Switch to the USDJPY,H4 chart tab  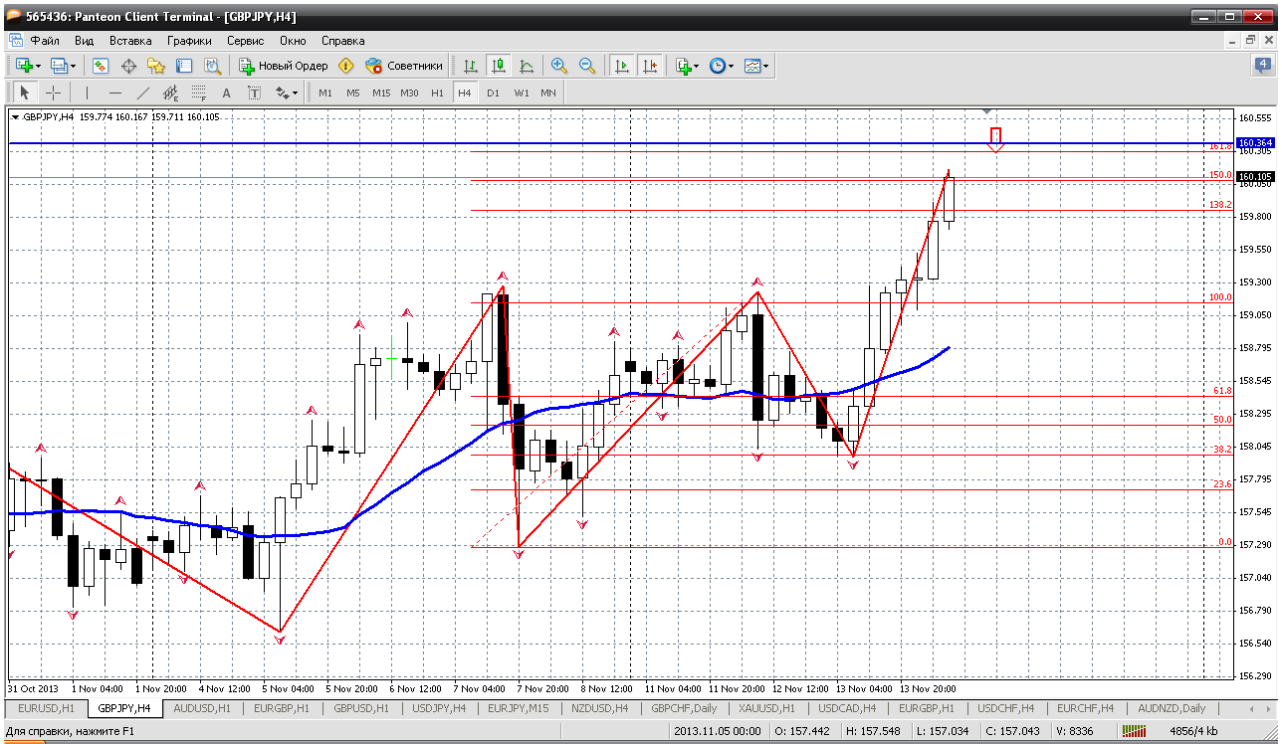(439, 708)
